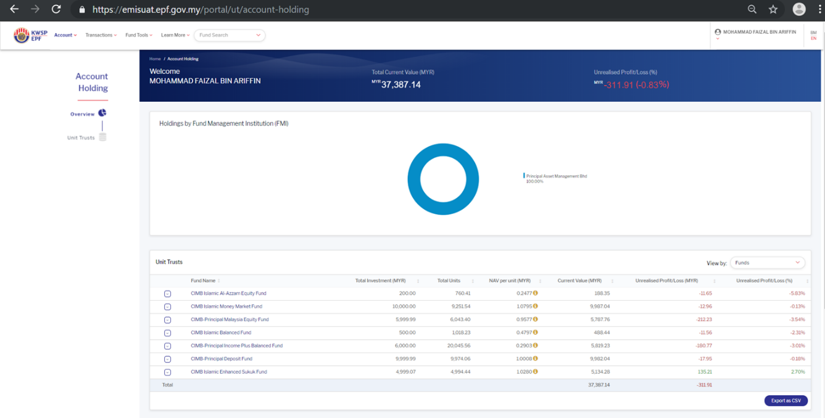Select Overview in the sidebar
825x418 pixels.
coord(83,114)
